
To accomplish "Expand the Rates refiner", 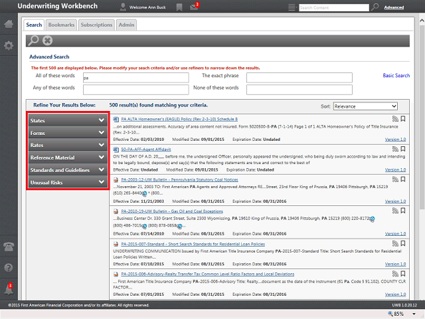I will point(68,145).
